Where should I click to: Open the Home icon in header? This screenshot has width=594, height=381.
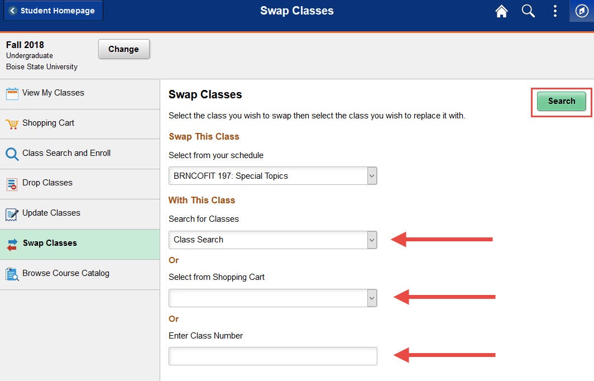click(501, 11)
